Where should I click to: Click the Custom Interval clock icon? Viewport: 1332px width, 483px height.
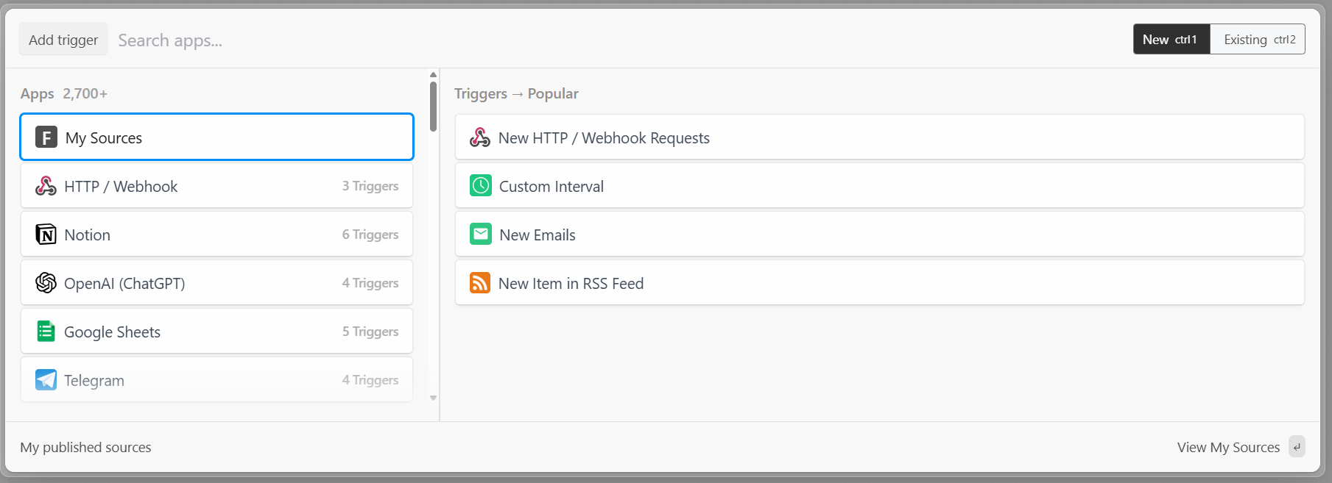point(481,186)
